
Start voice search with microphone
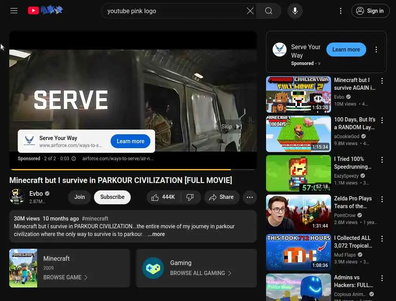point(295,11)
